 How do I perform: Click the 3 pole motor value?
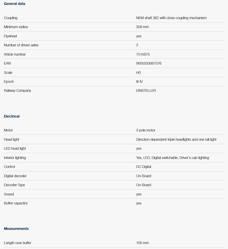click(146, 130)
